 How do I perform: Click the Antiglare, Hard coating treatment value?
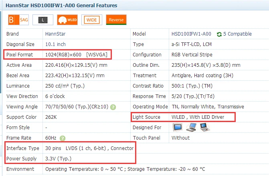202,76
